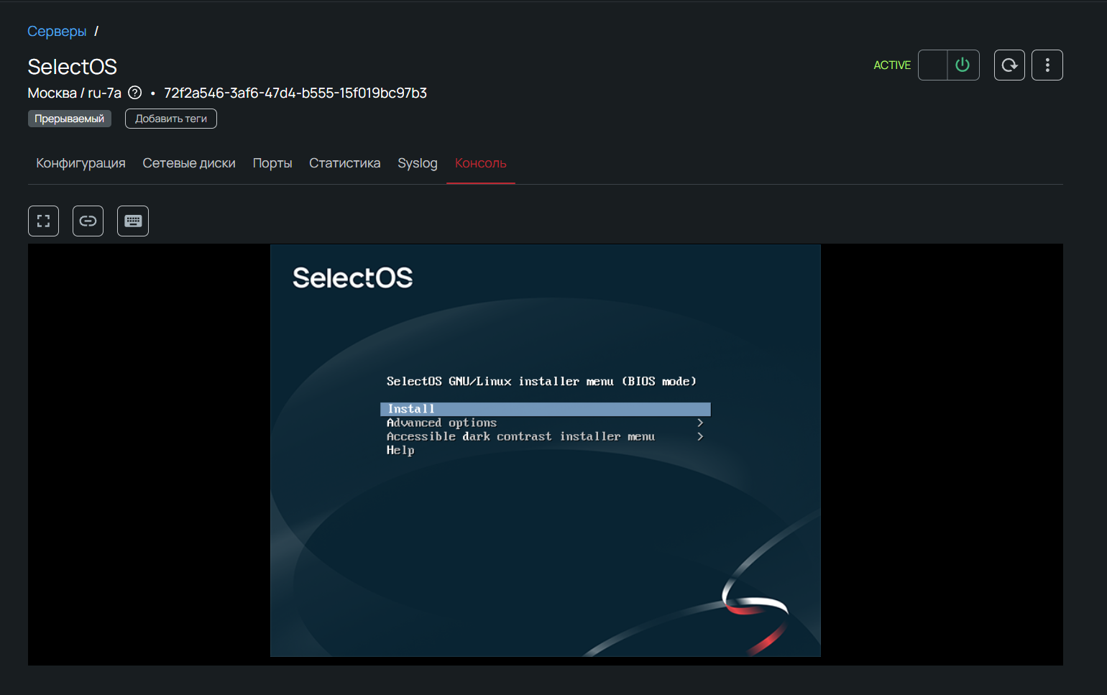Open the Сетевые диски tab

[189, 163]
